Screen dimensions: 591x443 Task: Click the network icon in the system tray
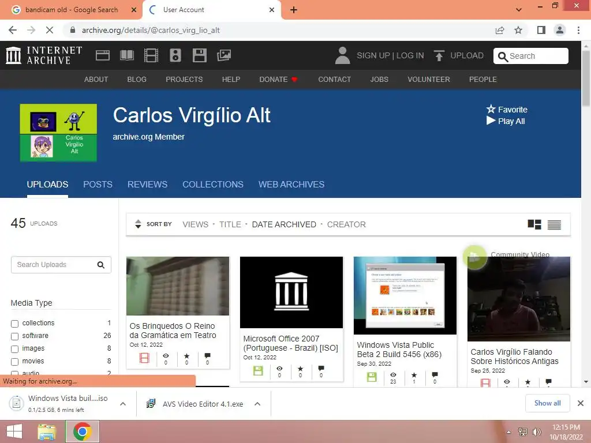click(x=523, y=432)
